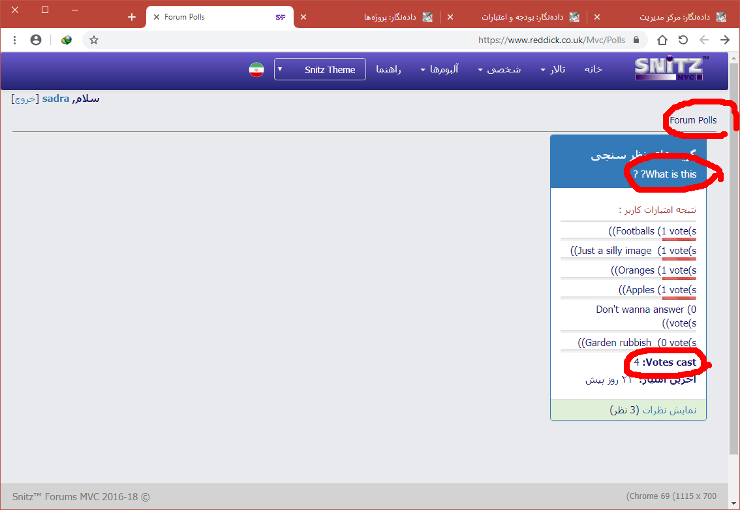Click the page vertical scrollbar

tap(733, 261)
